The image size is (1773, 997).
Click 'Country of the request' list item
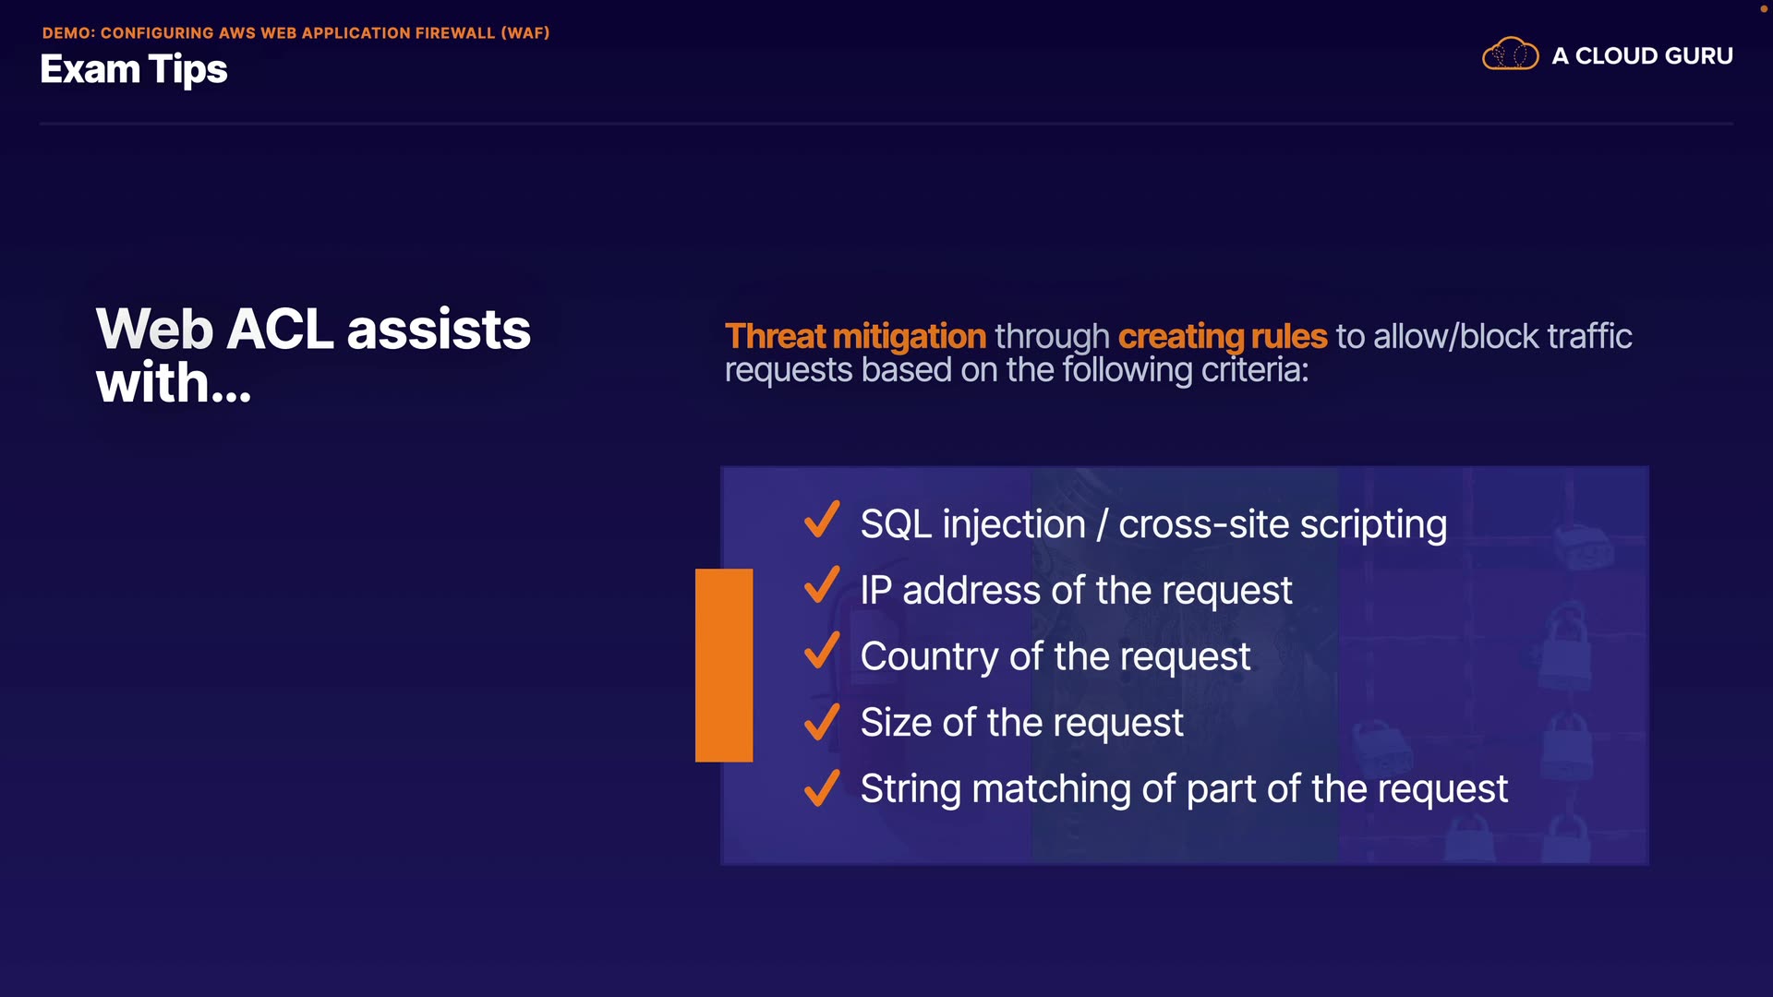(1055, 656)
